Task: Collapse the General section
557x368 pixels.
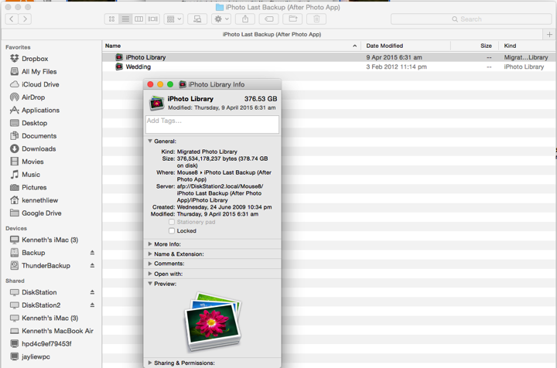Action: pos(150,141)
